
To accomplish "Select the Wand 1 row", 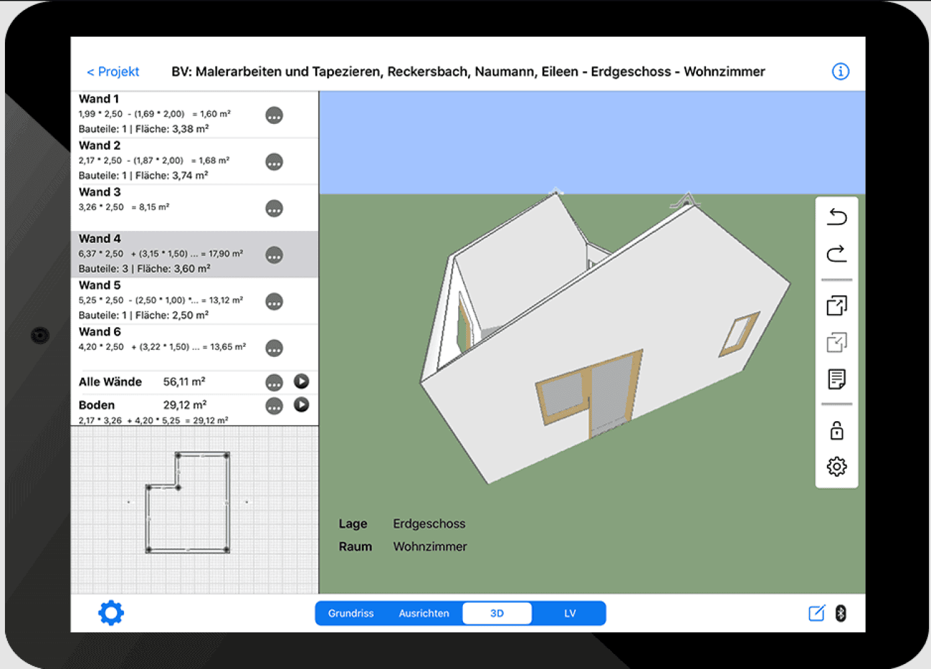I will pos(195,115).
